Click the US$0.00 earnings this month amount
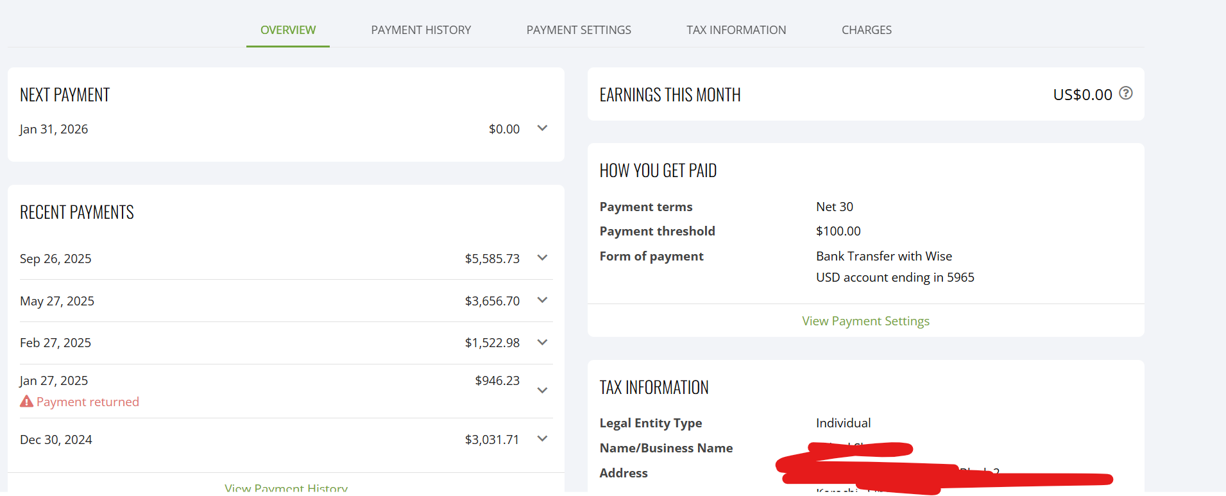1226x496 pixels. (1082, 95)
